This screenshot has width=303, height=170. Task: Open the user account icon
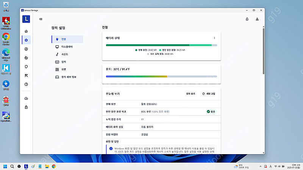pyautogui.click(x=257, y=19)
